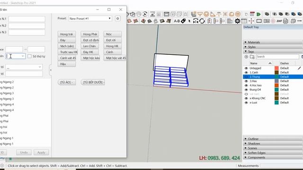Screen dimensions: 303x170
Task: Click the N.1 text input field
Action: pyautogui.click(x=27, y=19)
